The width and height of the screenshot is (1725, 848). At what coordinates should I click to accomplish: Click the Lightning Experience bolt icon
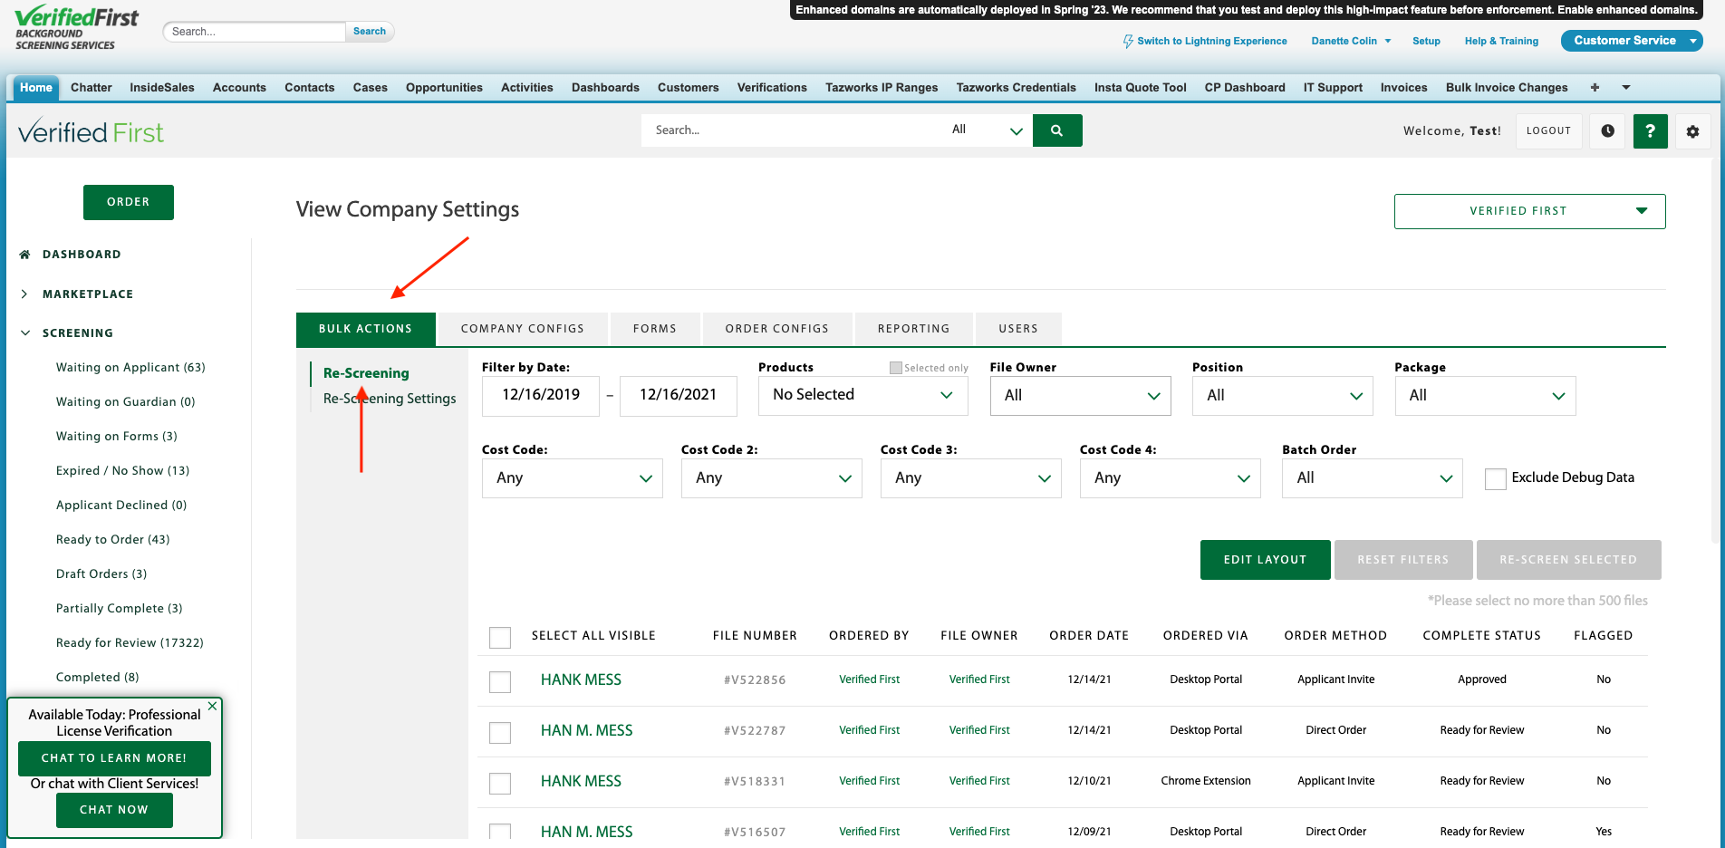(x=1128, y=41)
